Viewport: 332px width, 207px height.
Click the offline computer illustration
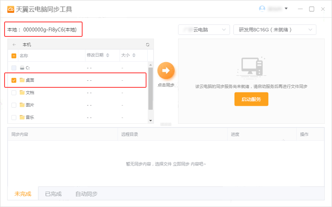tap(251, 67)
